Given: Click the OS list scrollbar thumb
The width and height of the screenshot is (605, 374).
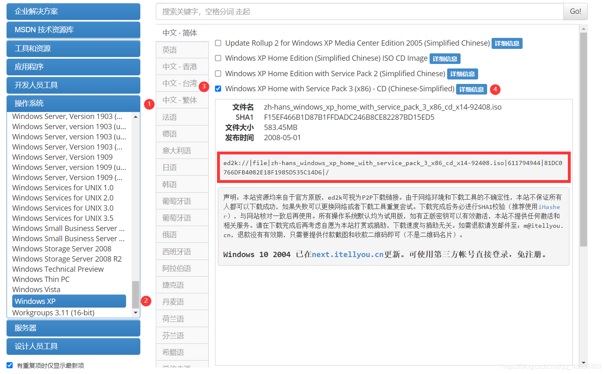Looking at the screenshot, I should click(x=136, y=295).
